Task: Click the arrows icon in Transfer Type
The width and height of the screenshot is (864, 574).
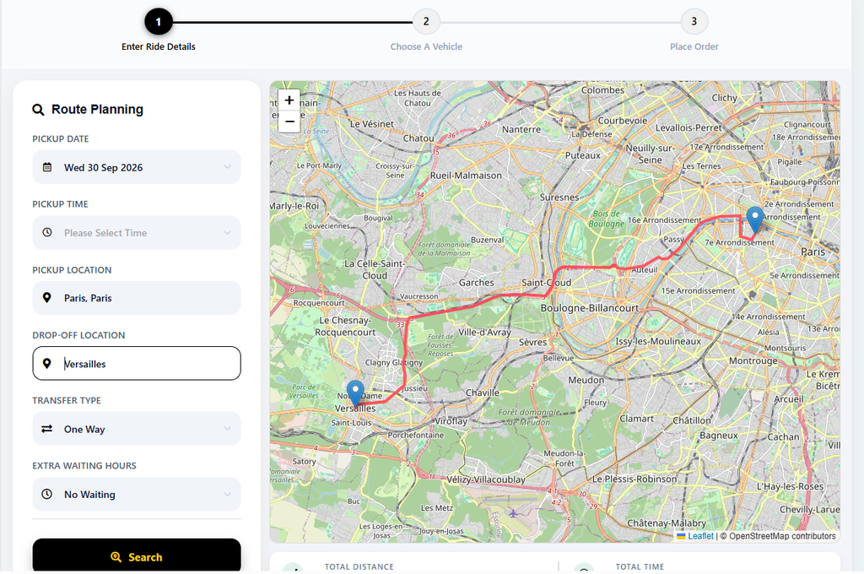Action: 47,429
